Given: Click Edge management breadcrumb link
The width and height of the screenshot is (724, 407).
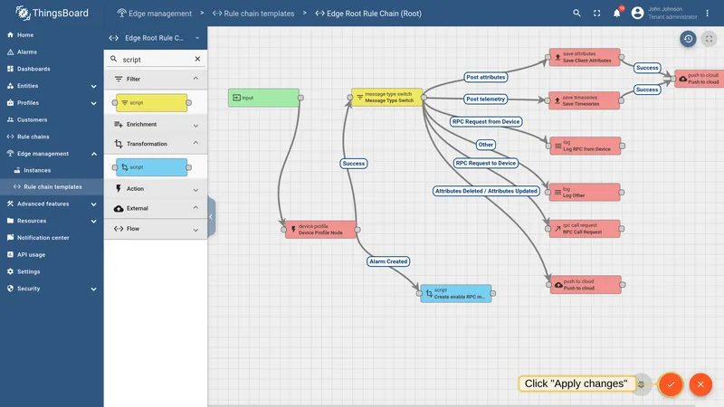Looking at the screenshot, I should [x=154, y=14].
